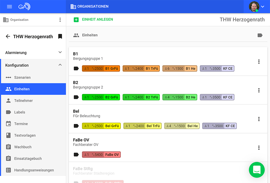
Task: Click the orange B1 GrFü label chip
Action: tap(101, 68)
